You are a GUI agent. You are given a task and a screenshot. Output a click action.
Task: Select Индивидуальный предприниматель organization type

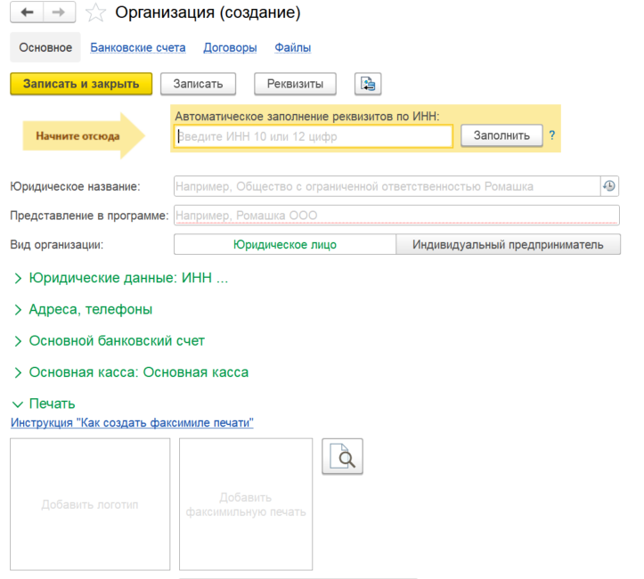(508, 245)
